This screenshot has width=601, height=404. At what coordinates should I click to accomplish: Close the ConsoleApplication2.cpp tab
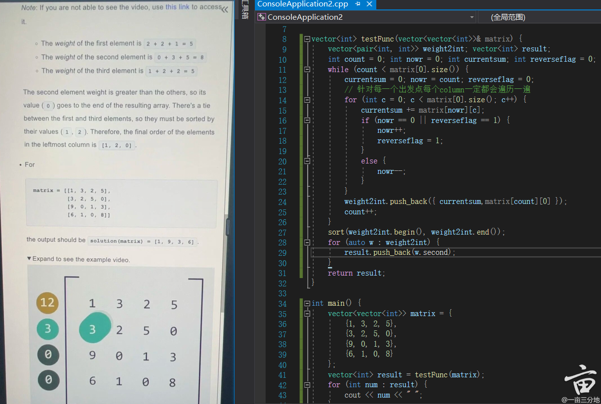[369, 4]
